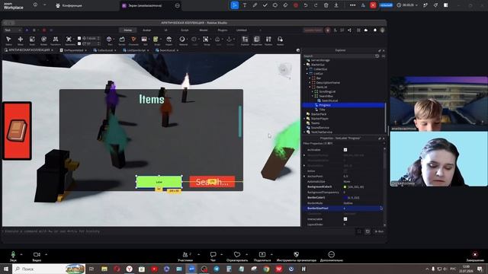
Task: Collapse the StarterGui tree node
Action: 305,65
